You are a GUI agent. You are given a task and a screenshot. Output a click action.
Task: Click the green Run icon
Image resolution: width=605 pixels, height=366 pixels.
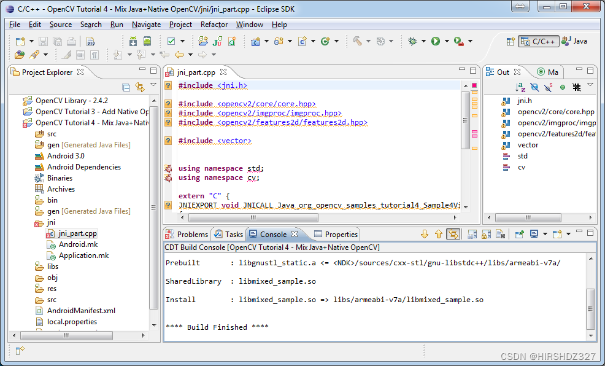(436, 41)
